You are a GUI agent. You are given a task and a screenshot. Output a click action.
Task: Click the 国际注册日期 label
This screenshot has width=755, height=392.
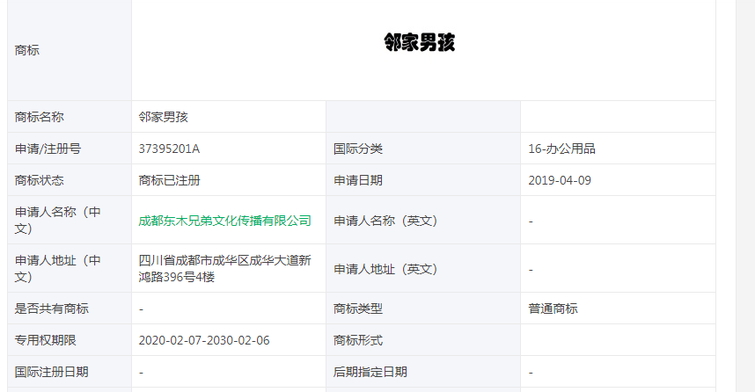pyautogui.click(x=52, y=372)
